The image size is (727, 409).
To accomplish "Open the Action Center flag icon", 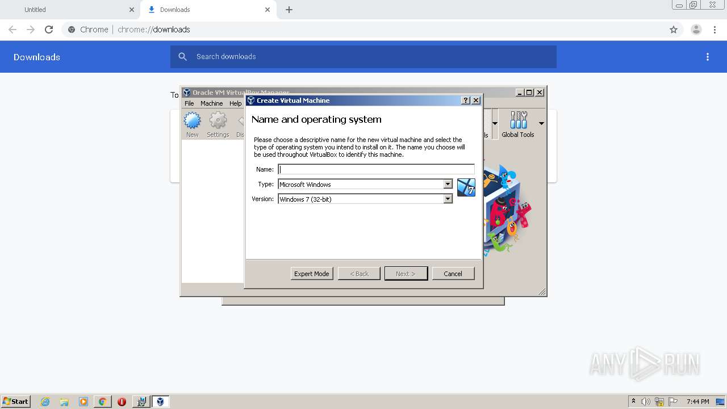I will 673,402.
